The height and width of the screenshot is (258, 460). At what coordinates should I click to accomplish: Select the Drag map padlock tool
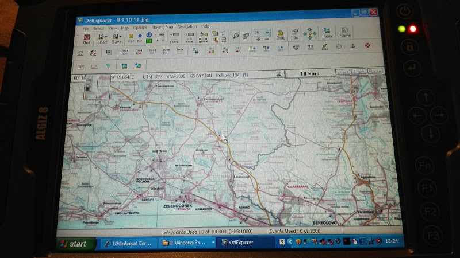pyautogui.click(x=281, y=35)
